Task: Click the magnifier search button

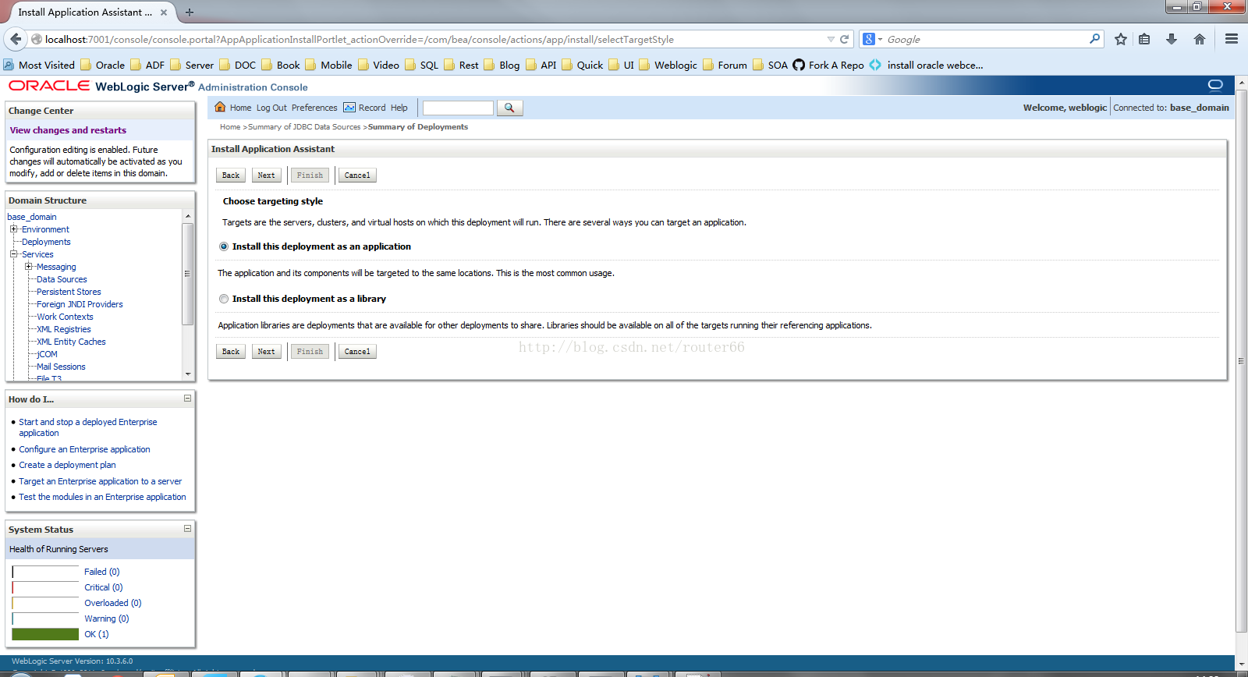Action: point(509,108)
